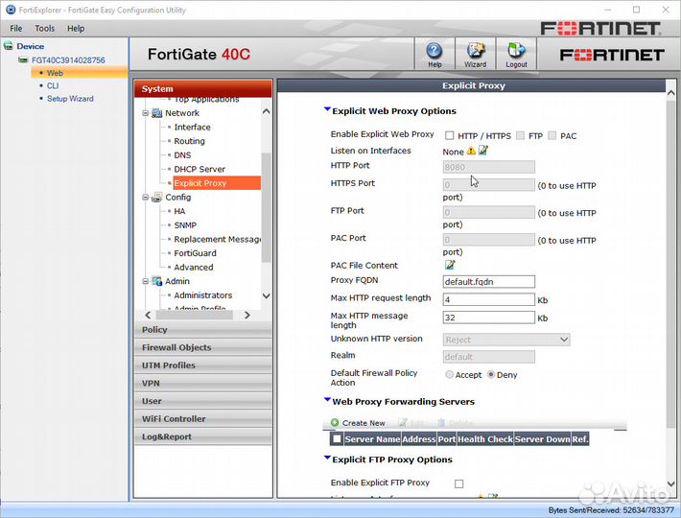Open the Log&Report section
Image resolution: width=681 pixels, height=518 pixels.
click(x=202, y=436)
